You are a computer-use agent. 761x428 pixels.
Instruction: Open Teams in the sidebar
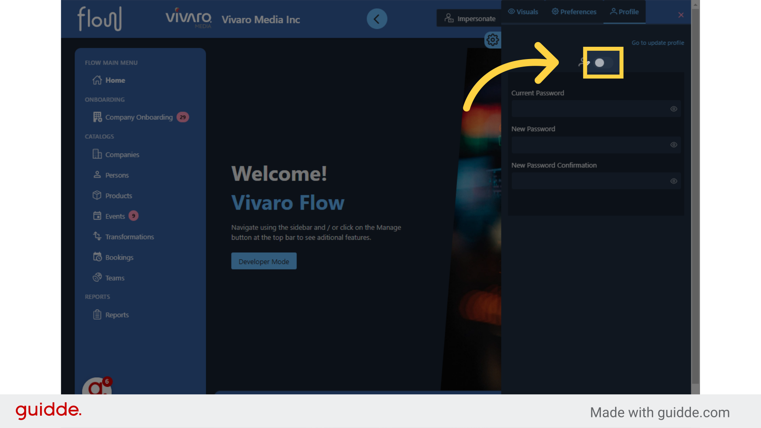point(115,278)
